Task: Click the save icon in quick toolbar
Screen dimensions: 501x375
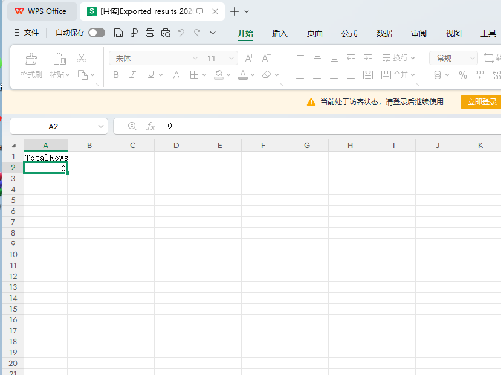Action: pos(118,33)
